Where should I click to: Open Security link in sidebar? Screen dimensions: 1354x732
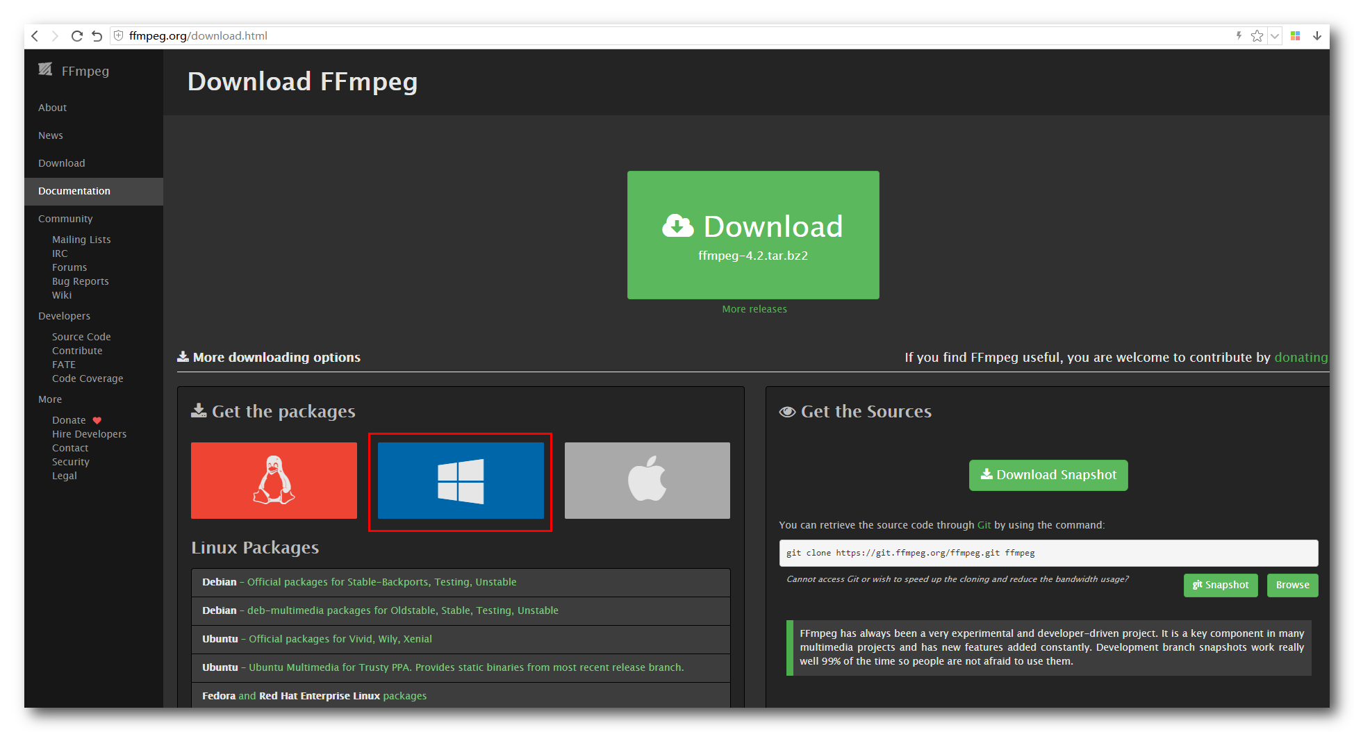(x=71, y=462)
